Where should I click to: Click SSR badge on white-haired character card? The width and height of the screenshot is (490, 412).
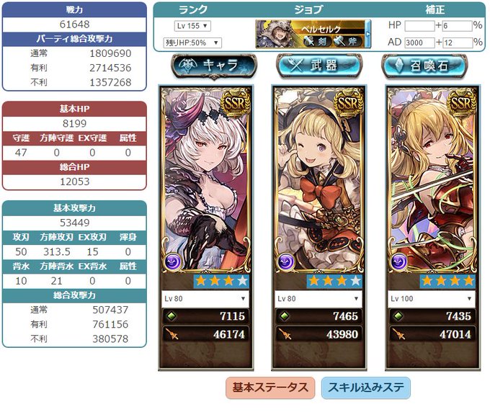tap(235, 102)
